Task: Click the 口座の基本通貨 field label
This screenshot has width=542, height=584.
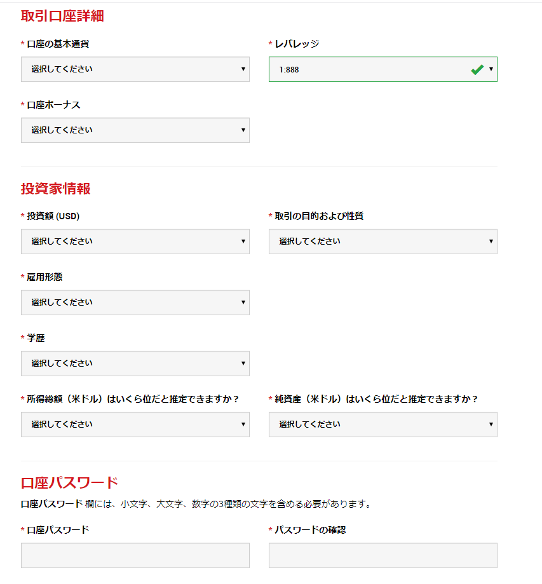Action: coord(58,44)
